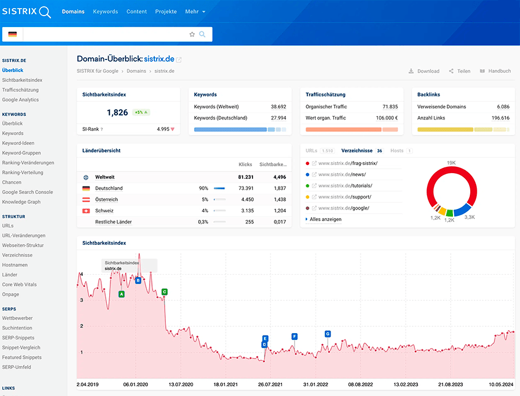The height and width of the screenshot is (396, 520).
Task: Click event pin G on chart
Action: point(328,334)
